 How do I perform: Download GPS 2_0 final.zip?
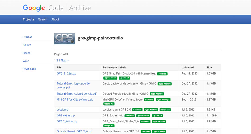(67, 121)
